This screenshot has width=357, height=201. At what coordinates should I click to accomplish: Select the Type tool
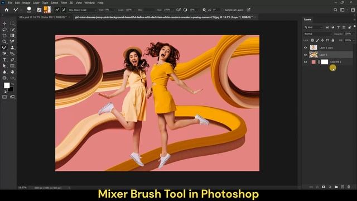click(x=4, y=60)
